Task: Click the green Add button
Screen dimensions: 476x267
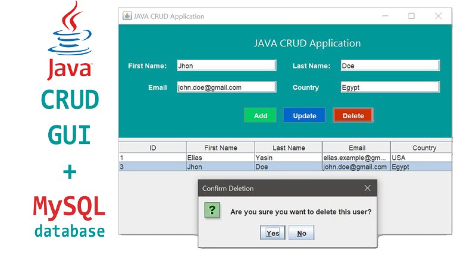Action: (x=260, y=115)
